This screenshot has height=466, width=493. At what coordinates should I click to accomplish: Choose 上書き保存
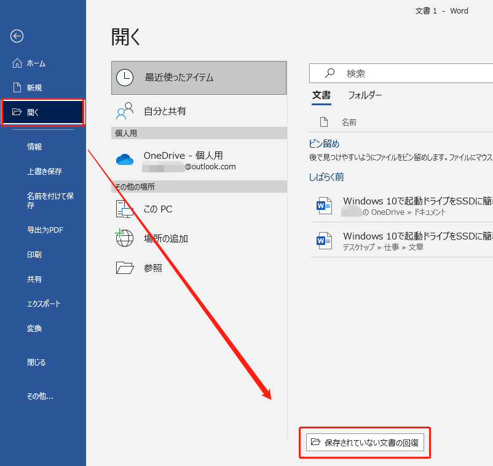pos(44,171)
